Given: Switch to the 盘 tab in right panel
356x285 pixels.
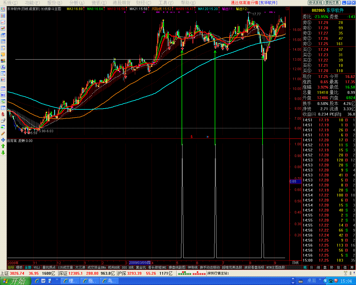Looking at the screenshot, I should click(x=325, y=267).
